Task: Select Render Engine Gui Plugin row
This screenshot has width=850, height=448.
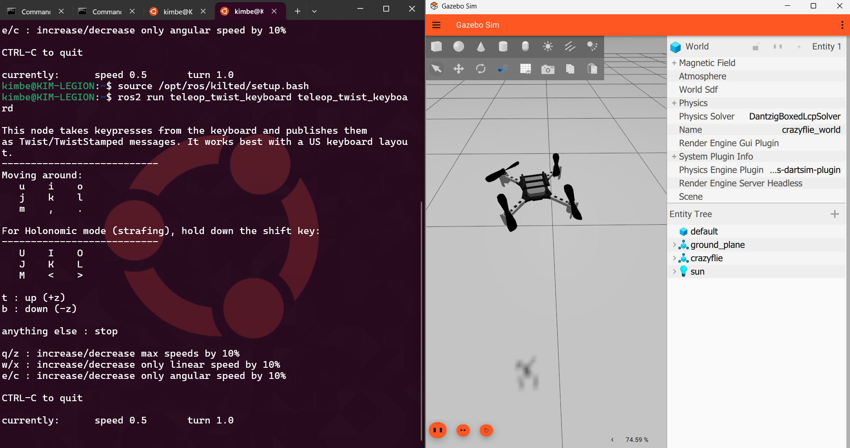Action: click(x=757, y=144)
